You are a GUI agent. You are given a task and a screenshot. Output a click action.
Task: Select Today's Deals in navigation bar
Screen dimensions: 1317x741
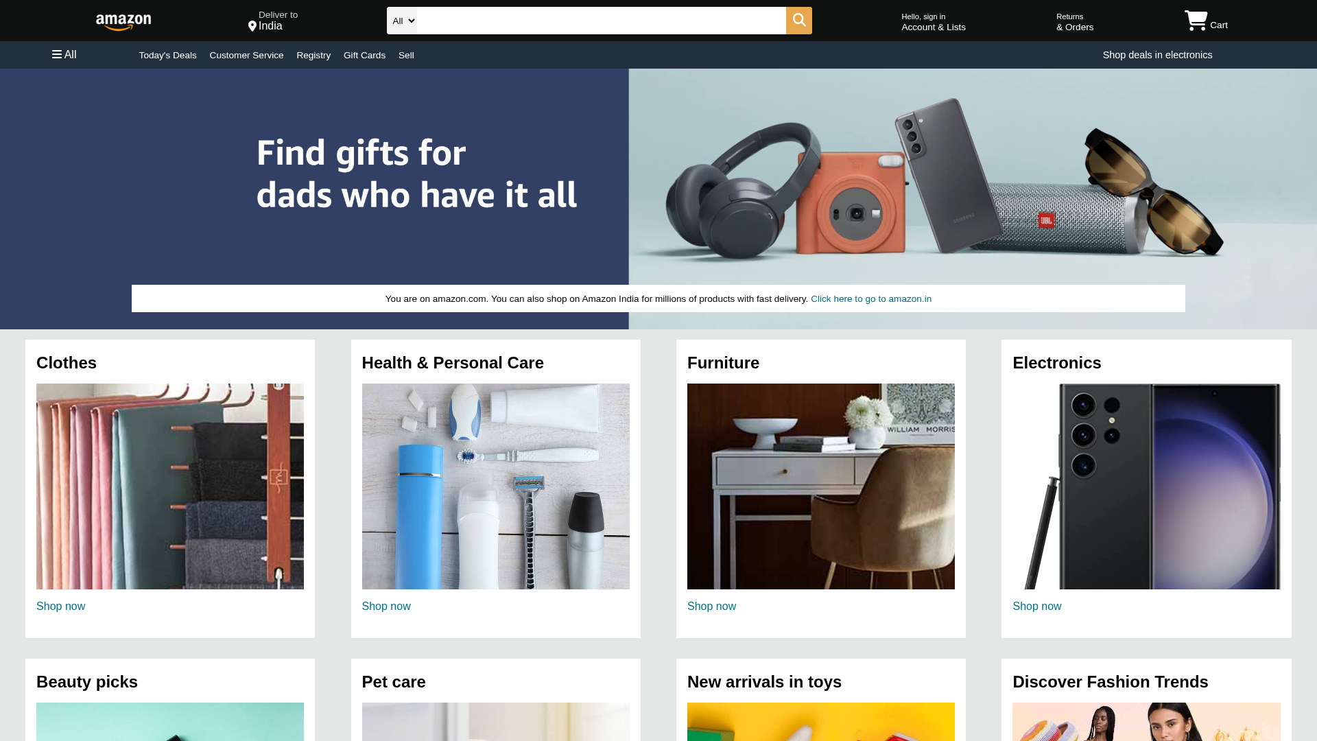[167, 55]
